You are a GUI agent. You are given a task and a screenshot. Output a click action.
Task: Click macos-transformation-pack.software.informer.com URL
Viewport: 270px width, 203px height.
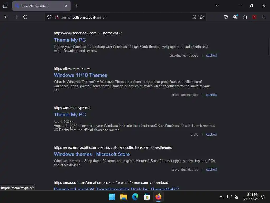(x=101, y=183)
